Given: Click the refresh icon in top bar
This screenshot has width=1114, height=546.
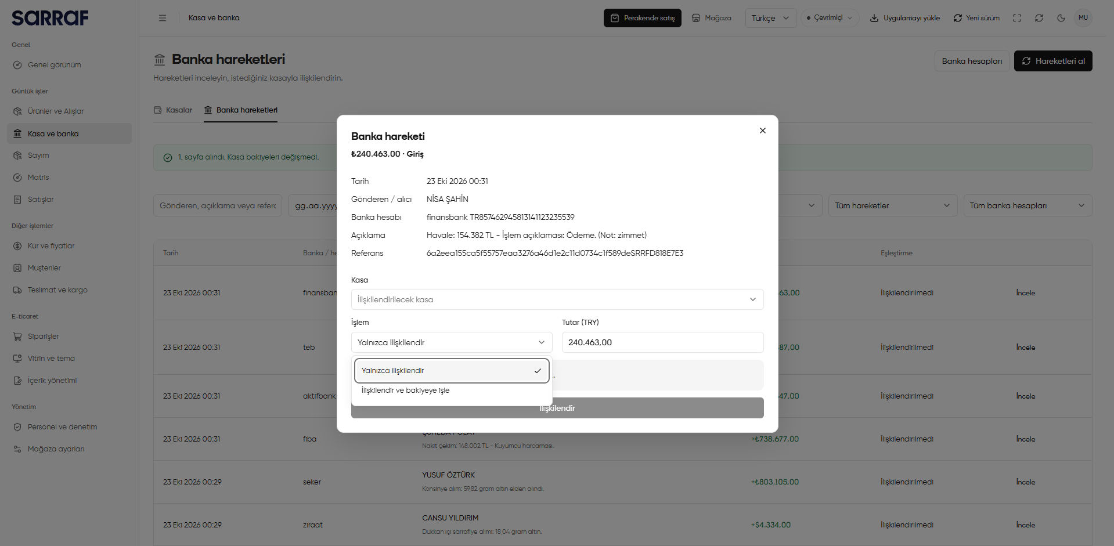Looking at the screenshot, I should (x=1039, y=18).
